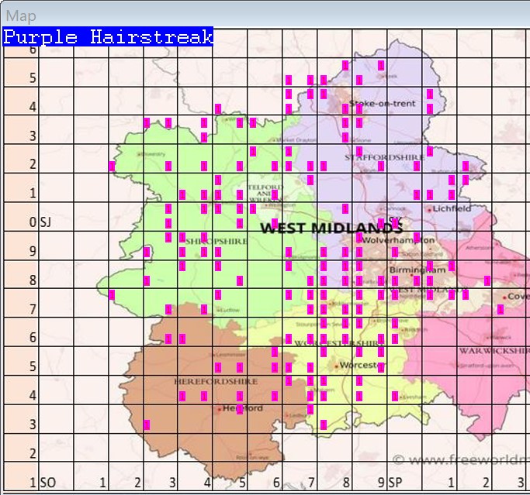The image size is (530, 495).
Task: Click the Map window title
Action: tap(21, 15)
